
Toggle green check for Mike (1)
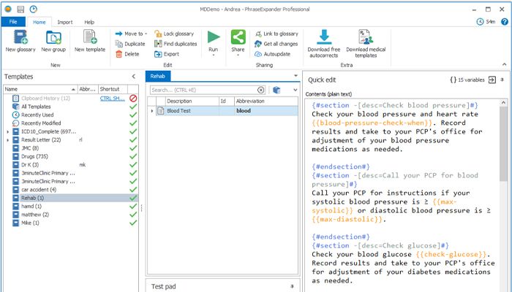133,223
